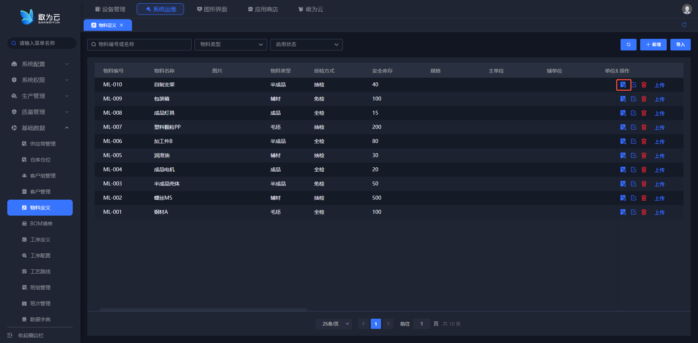Edit the ML-009 包装箱 row
This screenshot has width=698, height=343.
pos(634,99)
